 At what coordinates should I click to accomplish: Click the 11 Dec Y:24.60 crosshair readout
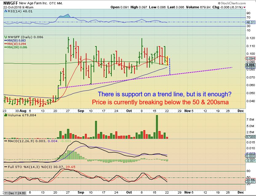point(15,193)
